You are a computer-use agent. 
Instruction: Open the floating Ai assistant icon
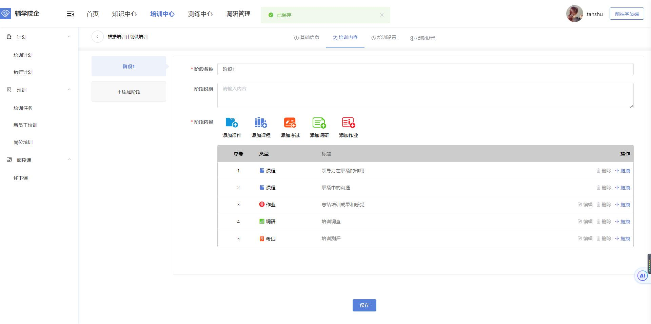(642, 275)
